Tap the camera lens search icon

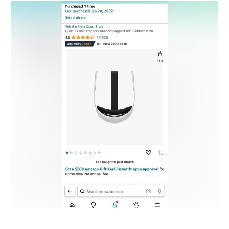(x=148, y=191)
